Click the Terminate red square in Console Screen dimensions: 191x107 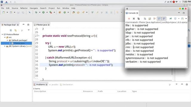pyautogui.click(x=129, y=18)
